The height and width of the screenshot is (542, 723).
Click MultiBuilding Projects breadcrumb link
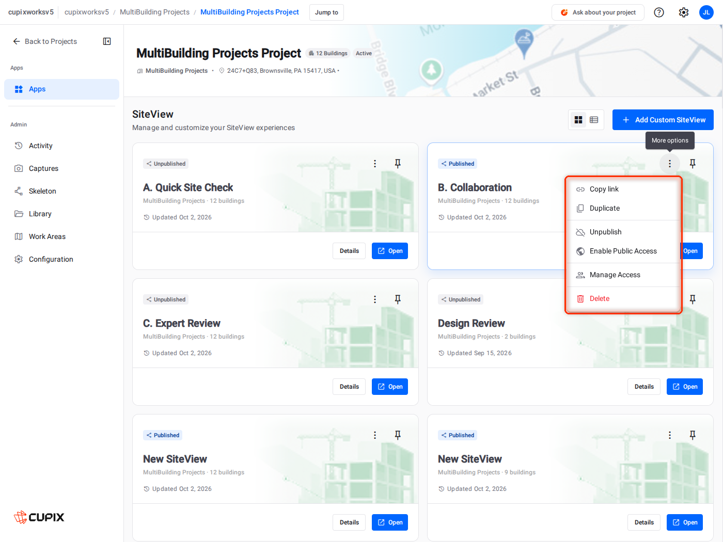154,12
